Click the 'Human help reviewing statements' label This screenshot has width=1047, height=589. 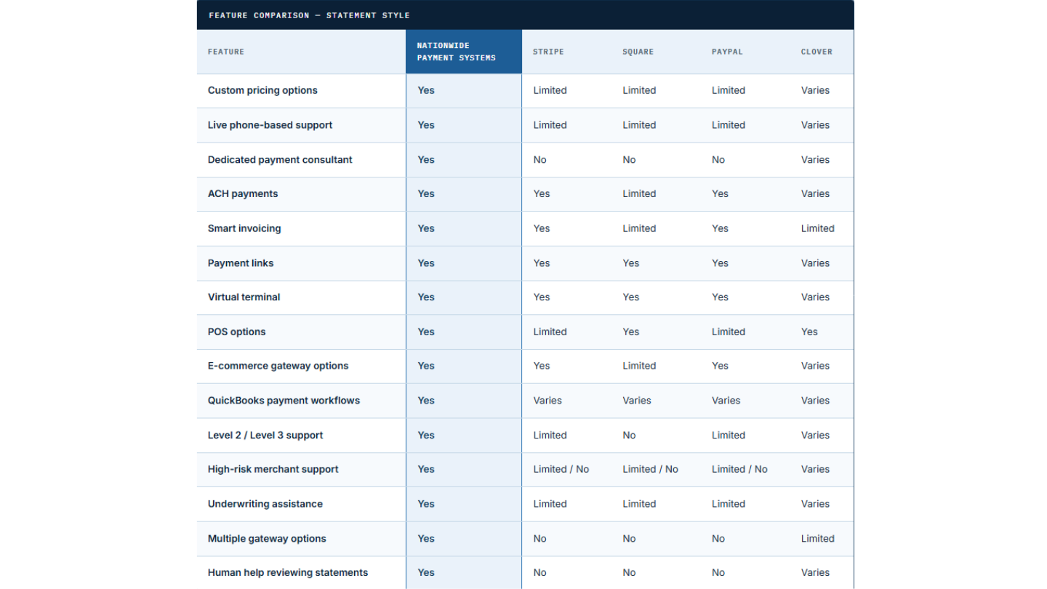[288, 572]
